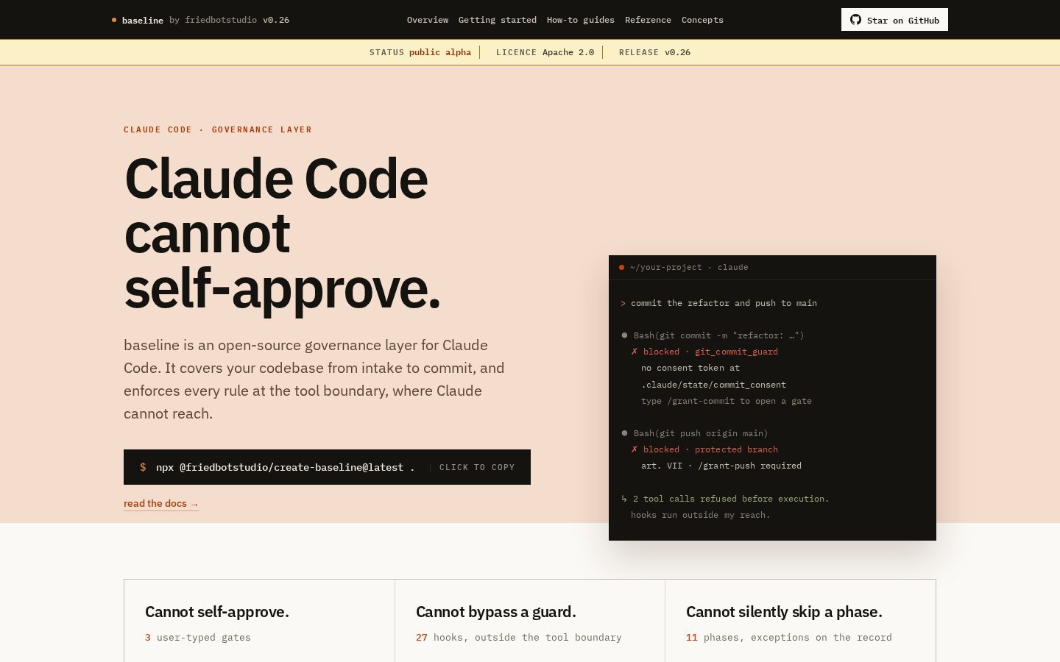Click the GitHub octocat icon

click(x=855, y=20)
